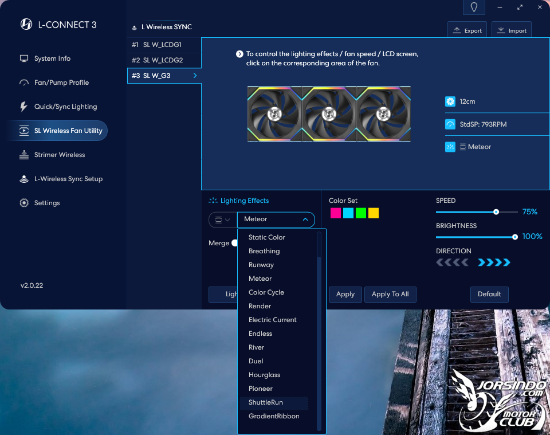Image resolution: width=550 pixels, height=435 pixels.
Task: Select device #2 SL W_LCDG2
Action: (164, 60)
